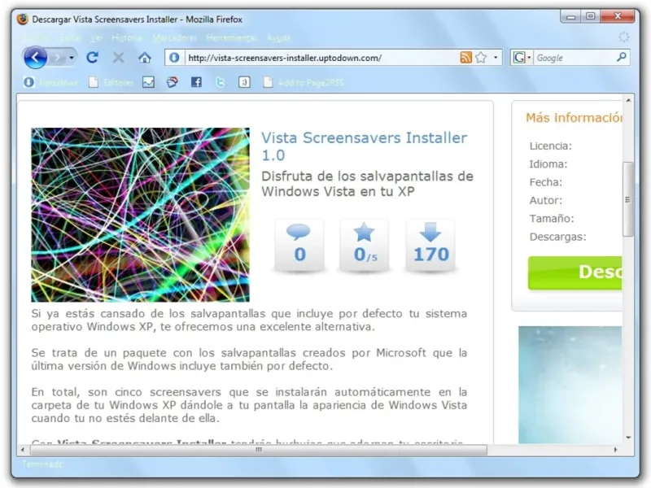Open the Twitter bookmark icon
Image resolution: width=651 pixels, height=488 pixels.
(220, 82)
